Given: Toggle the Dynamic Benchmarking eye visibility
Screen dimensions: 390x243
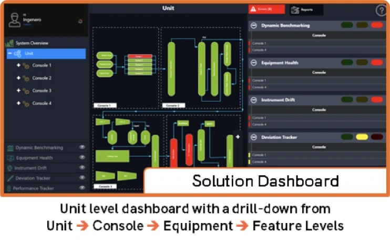Looking at the screenshot, I should pyautogui.click(x=82, y=148).
